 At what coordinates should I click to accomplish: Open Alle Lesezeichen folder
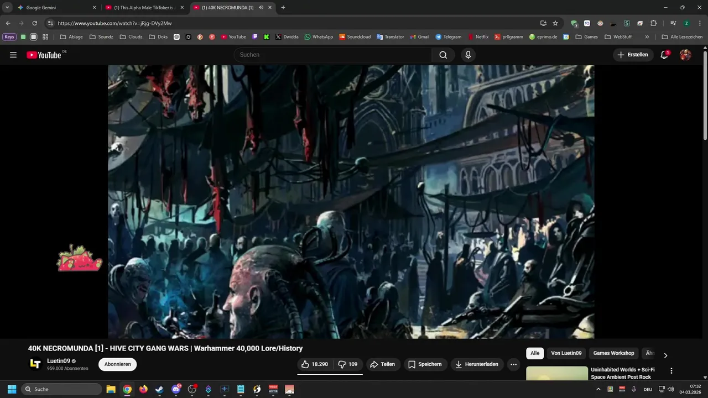pos(682,37)
